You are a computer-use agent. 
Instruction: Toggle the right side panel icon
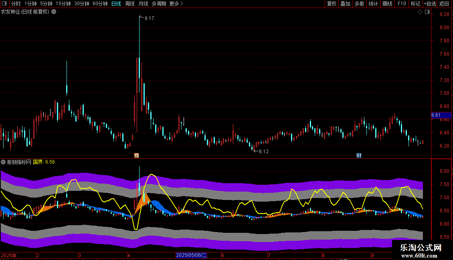(427, 12)
